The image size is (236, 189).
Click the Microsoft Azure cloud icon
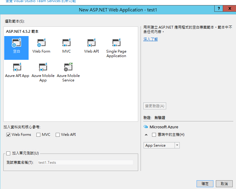pos(146,127)
